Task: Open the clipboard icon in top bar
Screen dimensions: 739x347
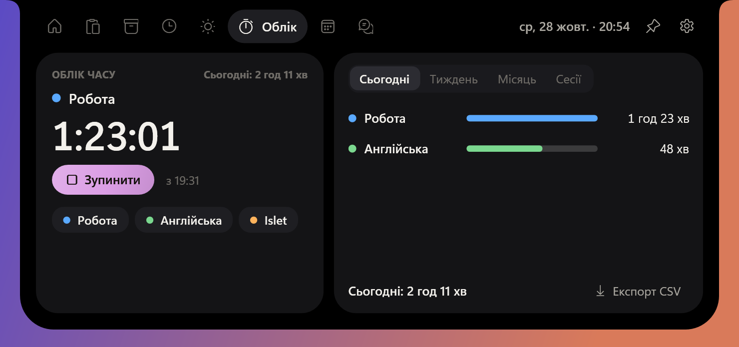Action: click(93, 26)
